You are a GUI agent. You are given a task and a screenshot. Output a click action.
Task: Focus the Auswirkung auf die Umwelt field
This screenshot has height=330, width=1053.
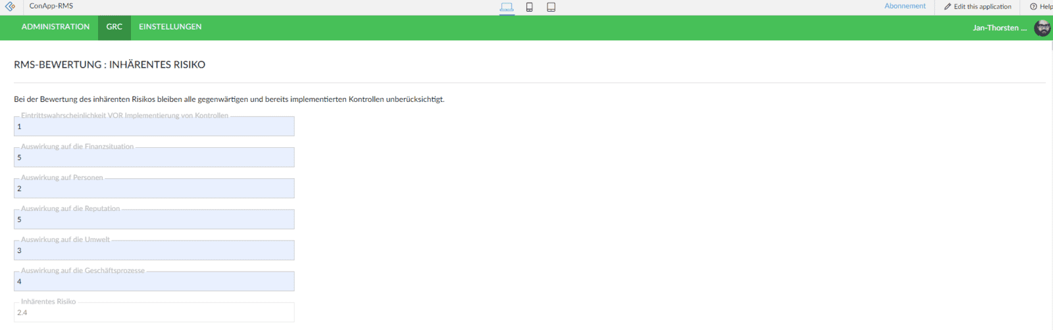click(154, 250)
